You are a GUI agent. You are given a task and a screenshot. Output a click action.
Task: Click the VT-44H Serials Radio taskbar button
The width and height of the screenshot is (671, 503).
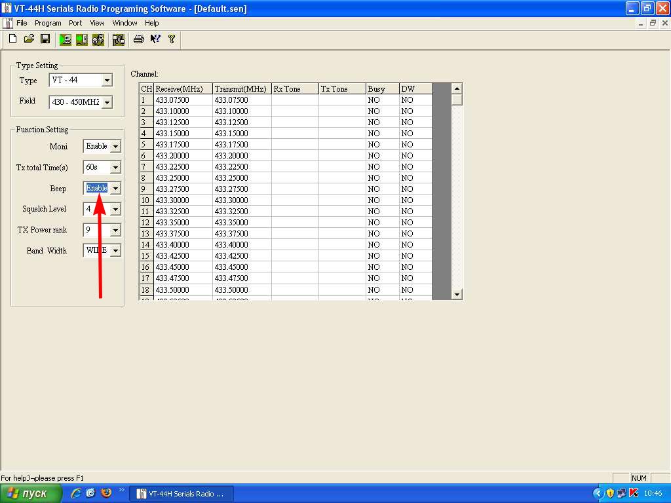[182, 494]
